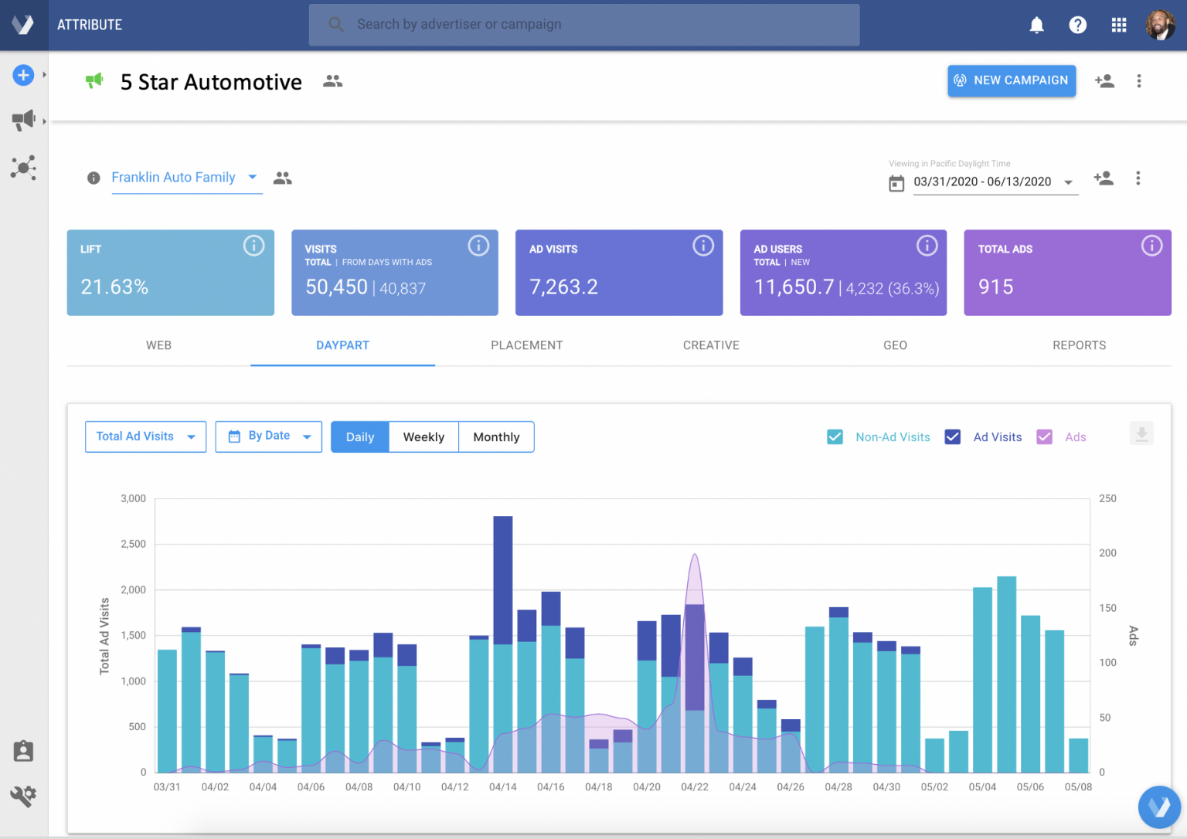Open the apps grid icon
Image resolution: width=1187 pixels, height=839 pixels.
coord(1118,24)
